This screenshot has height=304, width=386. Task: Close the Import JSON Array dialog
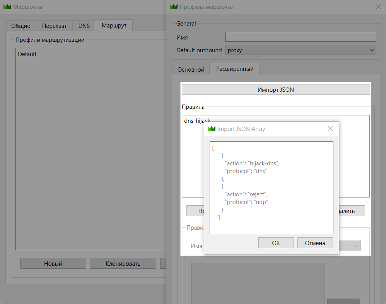coord(330,129)
